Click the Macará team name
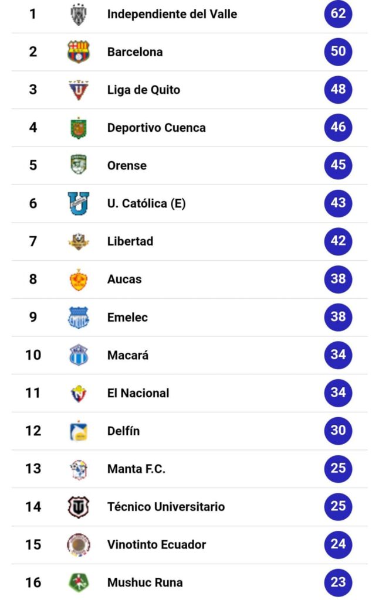379x600 pixels. tap(128, 355)
